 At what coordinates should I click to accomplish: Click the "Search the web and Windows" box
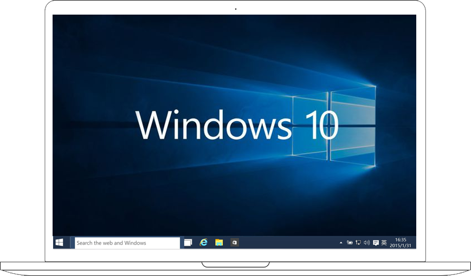click(x=127, y=242)
